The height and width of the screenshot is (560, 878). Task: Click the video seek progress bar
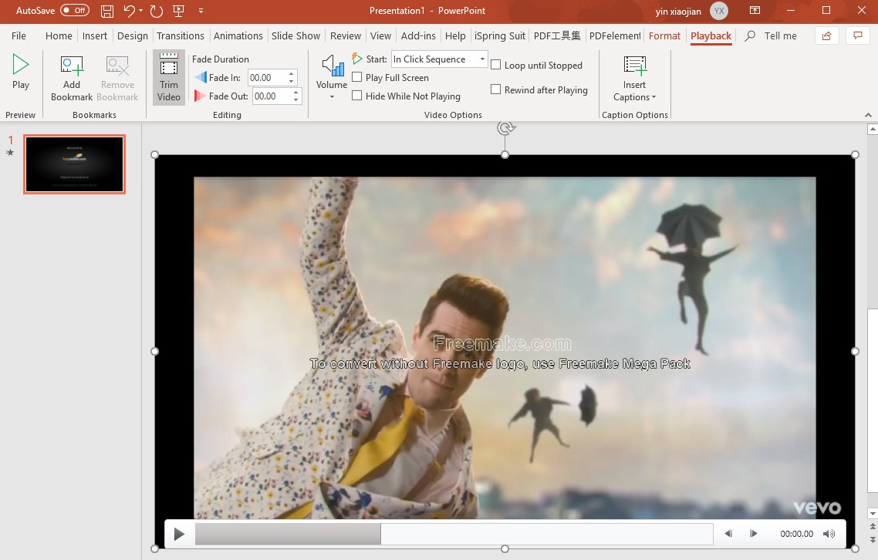454,534
